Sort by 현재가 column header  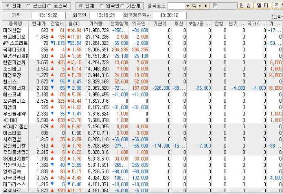click(x=39, y=24)
